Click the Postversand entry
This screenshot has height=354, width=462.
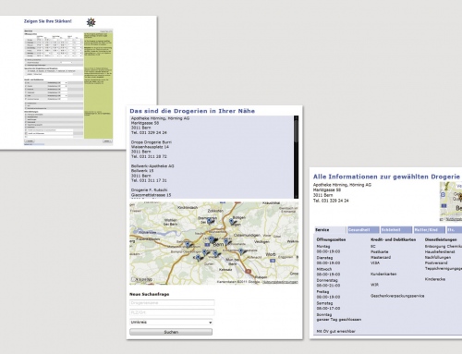tap(436, 262)
